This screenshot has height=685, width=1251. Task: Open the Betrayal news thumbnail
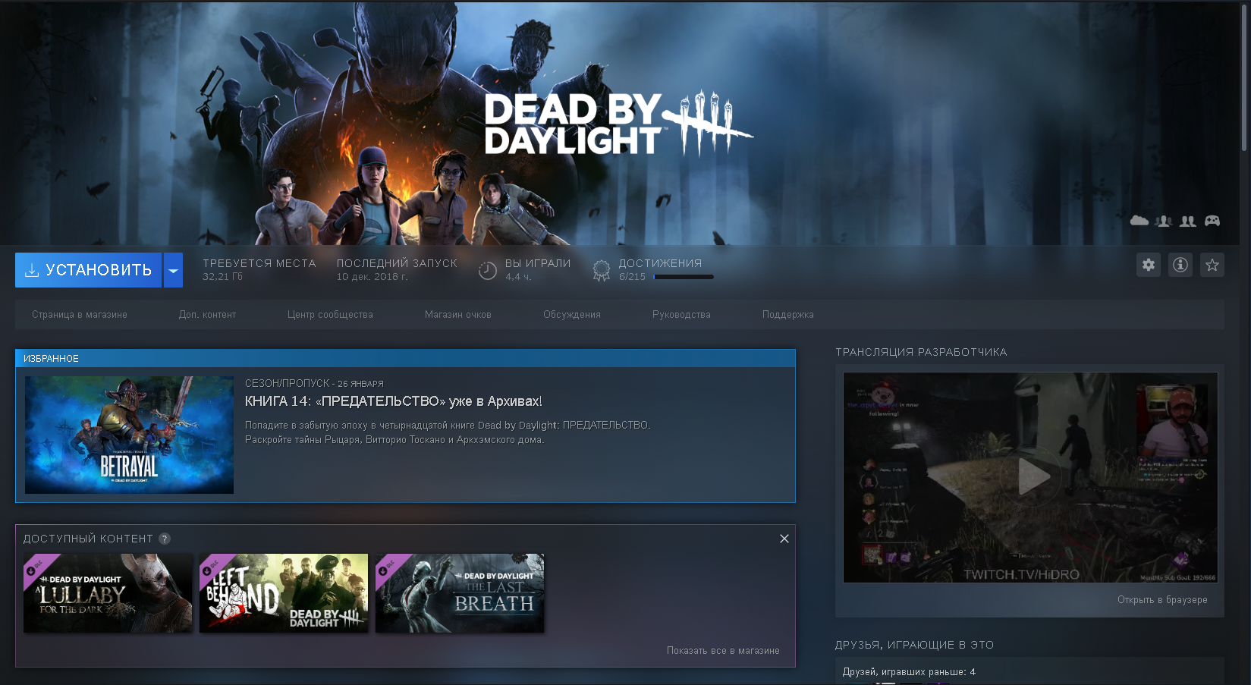click(129, 435)
